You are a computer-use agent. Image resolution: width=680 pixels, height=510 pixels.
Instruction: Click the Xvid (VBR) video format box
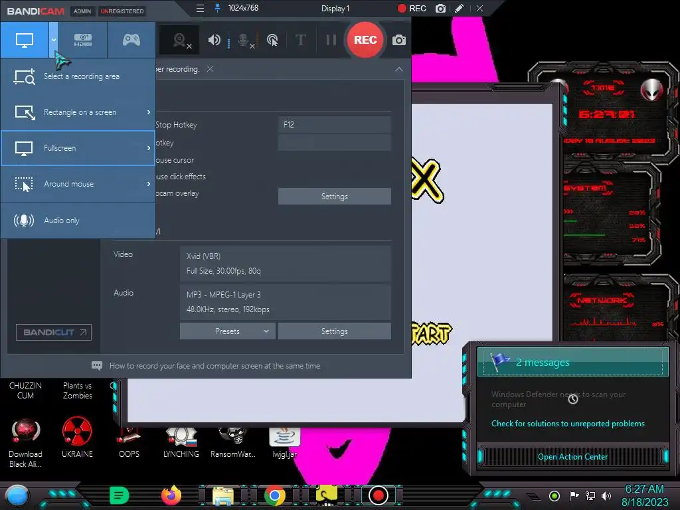pos(286,264)
